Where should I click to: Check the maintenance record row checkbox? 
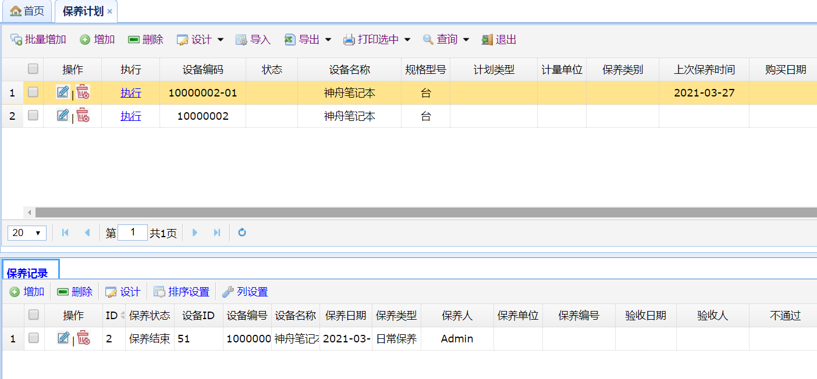coord(34,338)
